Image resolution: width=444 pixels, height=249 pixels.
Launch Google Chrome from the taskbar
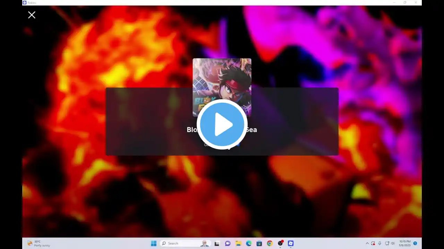pos(270,243)
